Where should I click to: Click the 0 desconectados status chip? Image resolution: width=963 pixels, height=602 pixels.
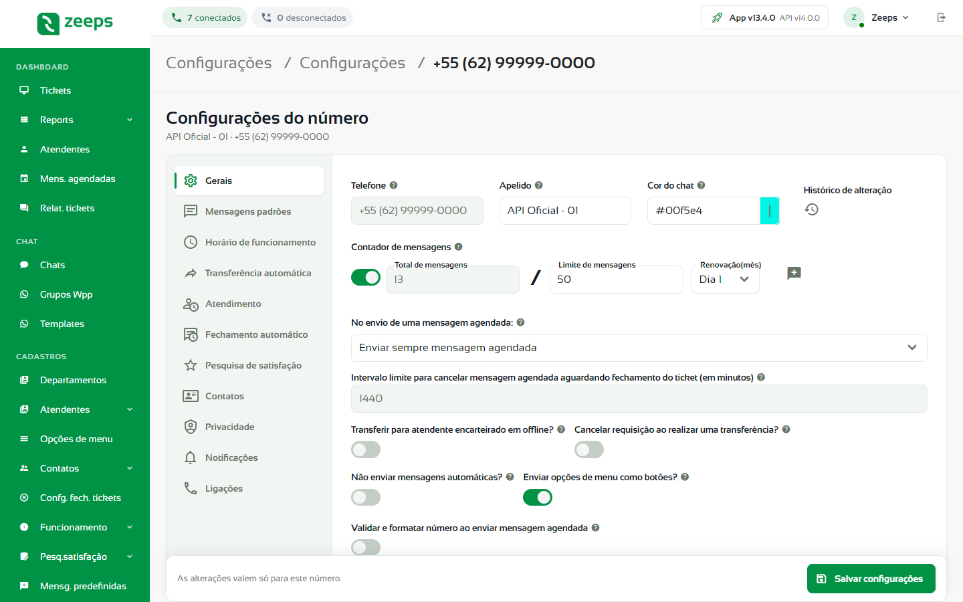(302, 17)
